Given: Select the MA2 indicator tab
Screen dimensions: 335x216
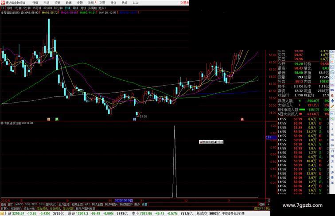Looking at the screenshot, I should (87, 204).
